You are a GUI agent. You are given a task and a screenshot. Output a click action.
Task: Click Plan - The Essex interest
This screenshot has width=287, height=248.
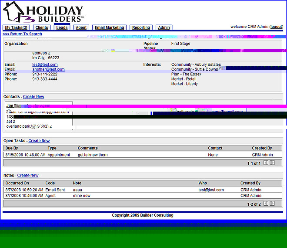pos(186,74)
